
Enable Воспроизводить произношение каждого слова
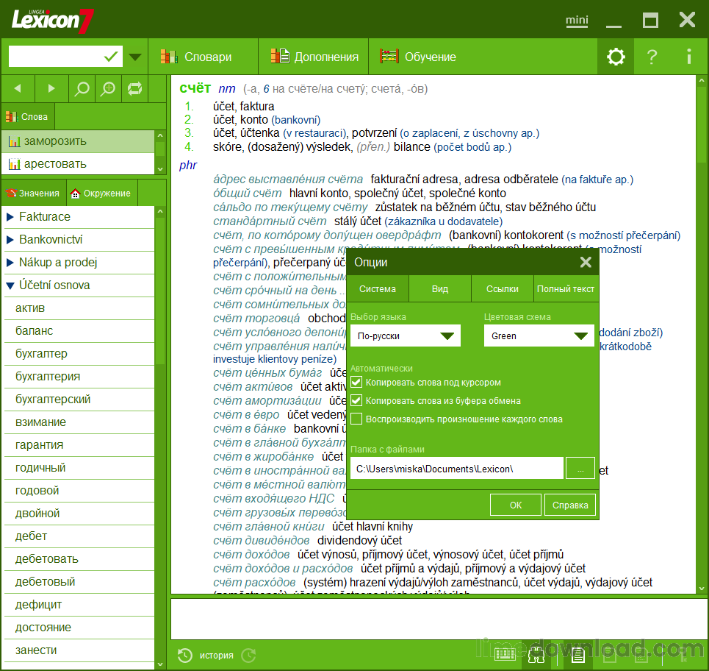point(357,419)
